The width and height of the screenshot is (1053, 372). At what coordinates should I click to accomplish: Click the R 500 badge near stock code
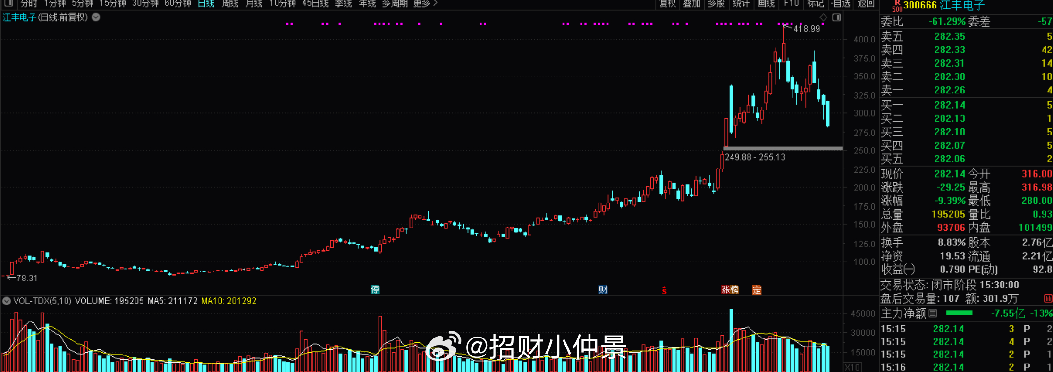(x=896, y=6)
